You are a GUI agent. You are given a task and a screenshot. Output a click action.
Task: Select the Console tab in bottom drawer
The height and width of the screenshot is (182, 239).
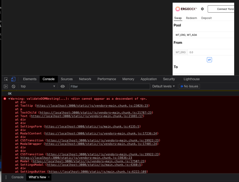[17, 177]
